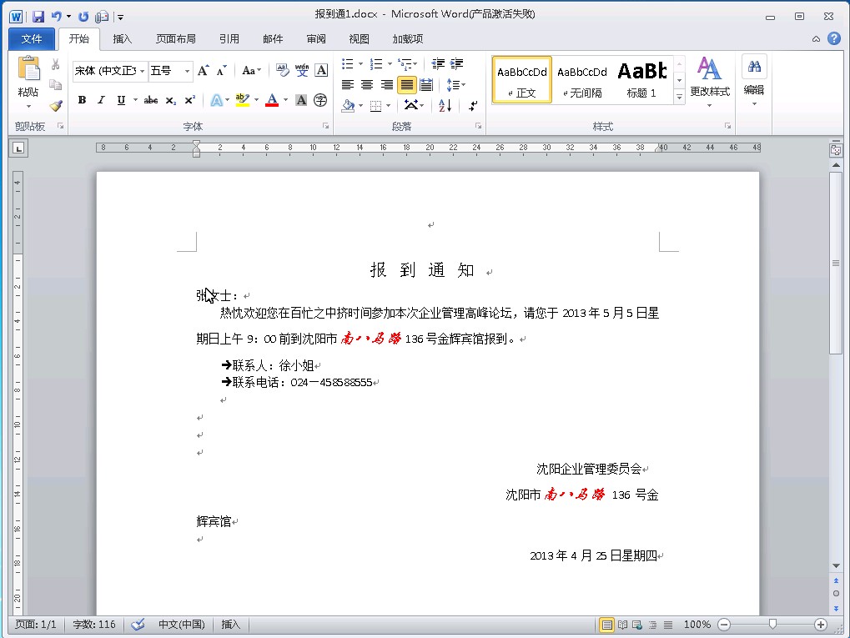Toggle Bold formatting

(82, 100)
